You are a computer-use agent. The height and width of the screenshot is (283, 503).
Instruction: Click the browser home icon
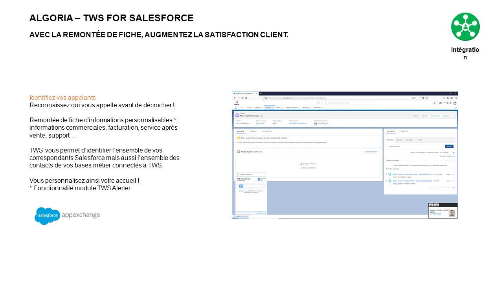pos(246,98)
